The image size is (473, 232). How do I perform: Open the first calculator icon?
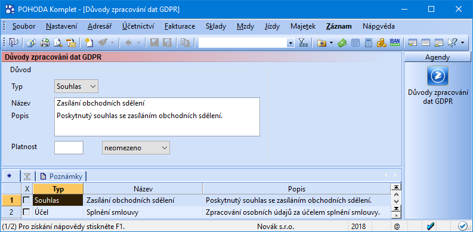(x=355, y=43)
